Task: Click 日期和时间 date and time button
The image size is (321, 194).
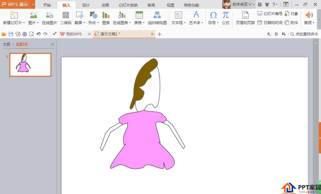Action: [270, 22]
